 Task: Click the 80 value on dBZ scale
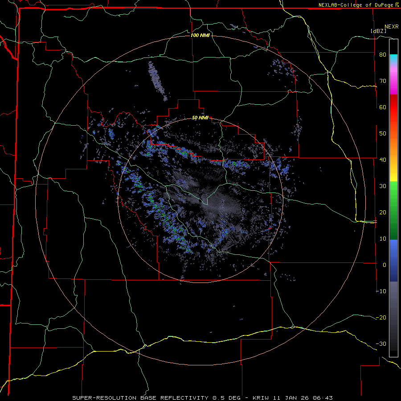tap(383, 55)
